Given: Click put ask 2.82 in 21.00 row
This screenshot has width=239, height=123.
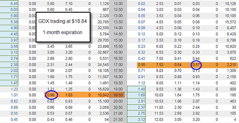Looking at the screenshot, I should [196, 113].
